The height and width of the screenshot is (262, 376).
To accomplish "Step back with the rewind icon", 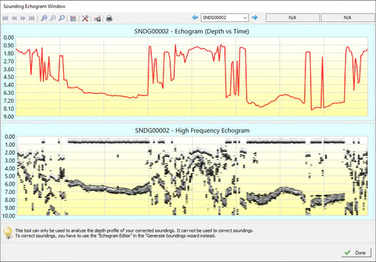I will 14,18.
